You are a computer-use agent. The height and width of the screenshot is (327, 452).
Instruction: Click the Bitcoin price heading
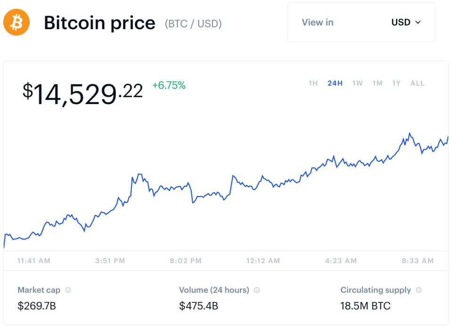99,23
